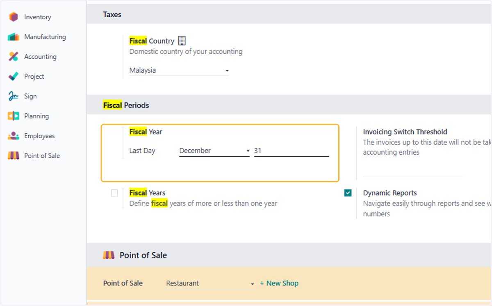Click the Point of Sale section header icon
Viewport: 492px width, 306px height.
pos(109,255)
